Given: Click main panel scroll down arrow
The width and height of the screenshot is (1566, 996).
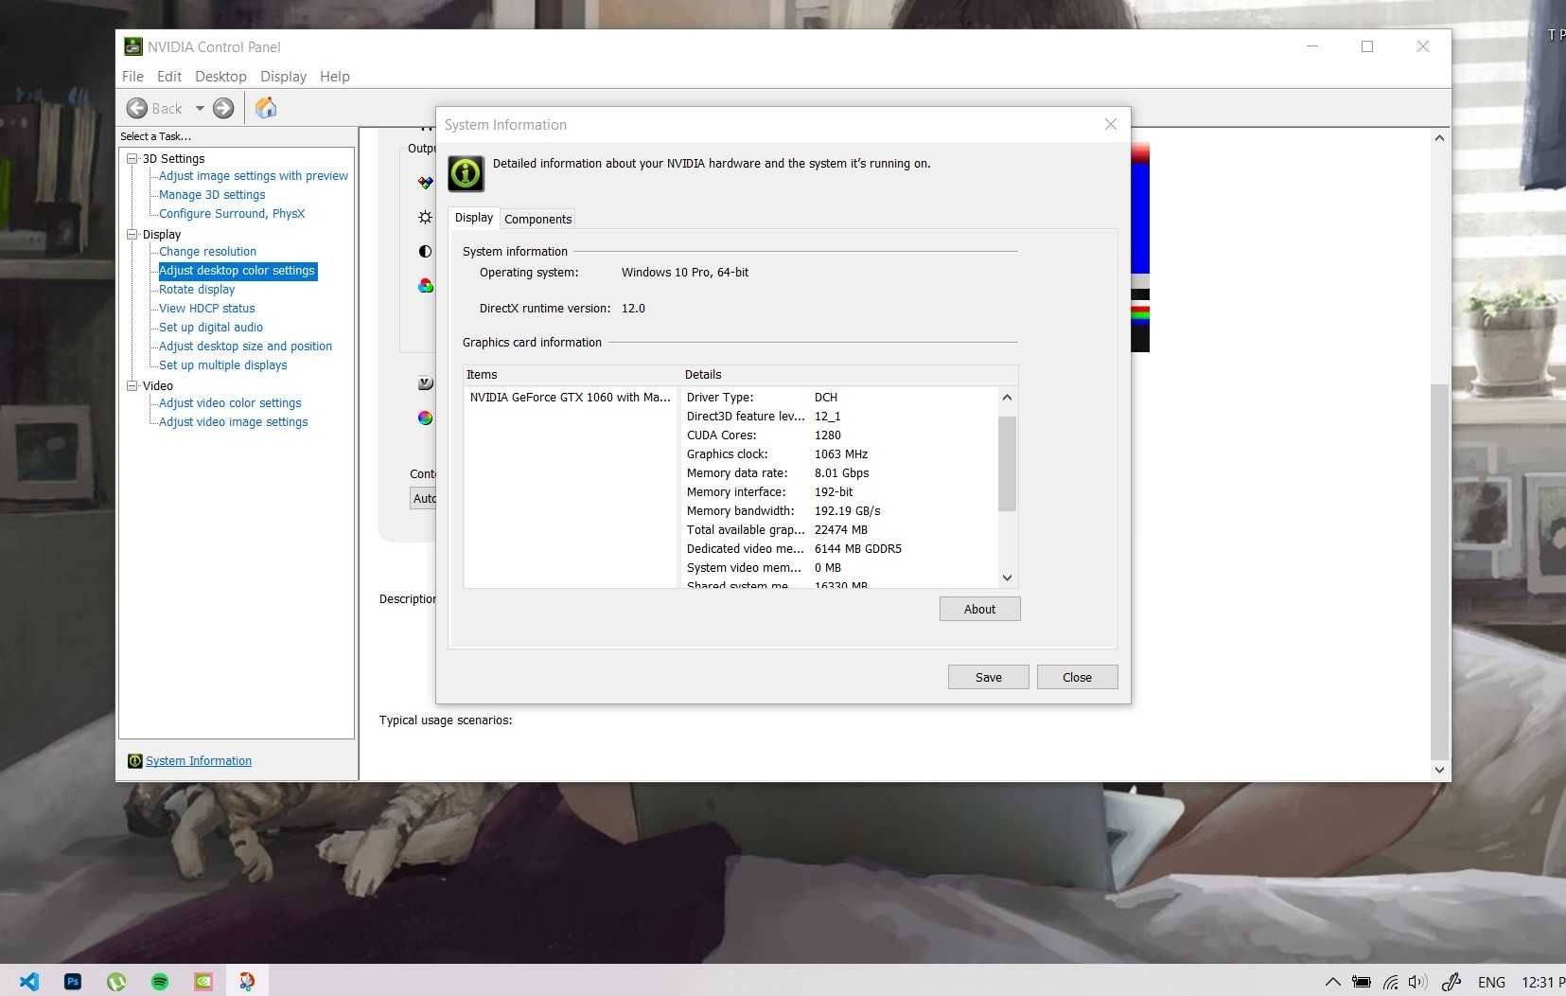Looking at the screenshot, I should (x=1439, y=770).
